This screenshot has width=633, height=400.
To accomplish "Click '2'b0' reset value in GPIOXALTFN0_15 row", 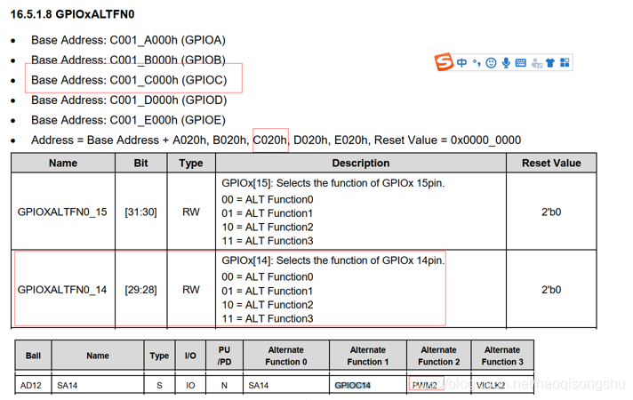I will [x=551, y=212].
